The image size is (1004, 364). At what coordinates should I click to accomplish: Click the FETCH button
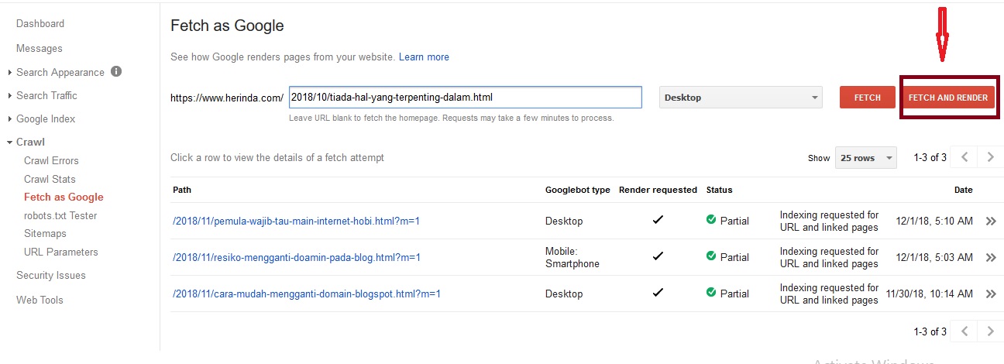(x=868, y=98)
